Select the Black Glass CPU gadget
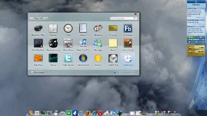 (38, 30)
